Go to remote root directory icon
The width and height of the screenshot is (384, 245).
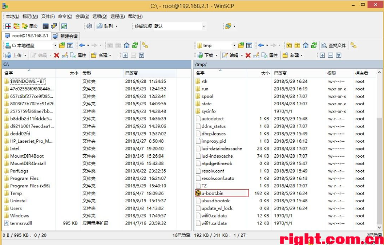297,45
